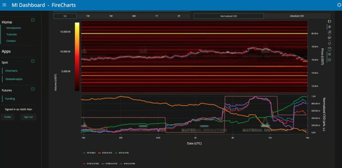Activate the Box Zoom tool
342x168 pixels.
(x=329, y=32)
